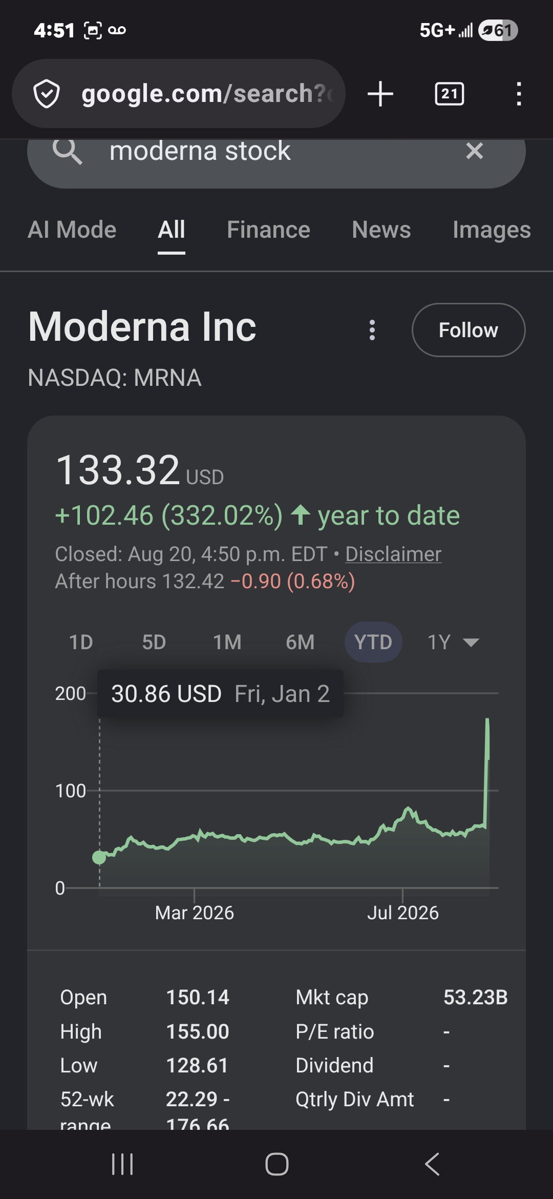Open the Disclaimer link

tap(393, 554)
